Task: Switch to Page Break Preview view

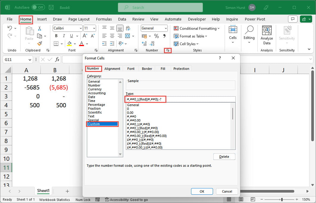Action: tap(253, 199)
